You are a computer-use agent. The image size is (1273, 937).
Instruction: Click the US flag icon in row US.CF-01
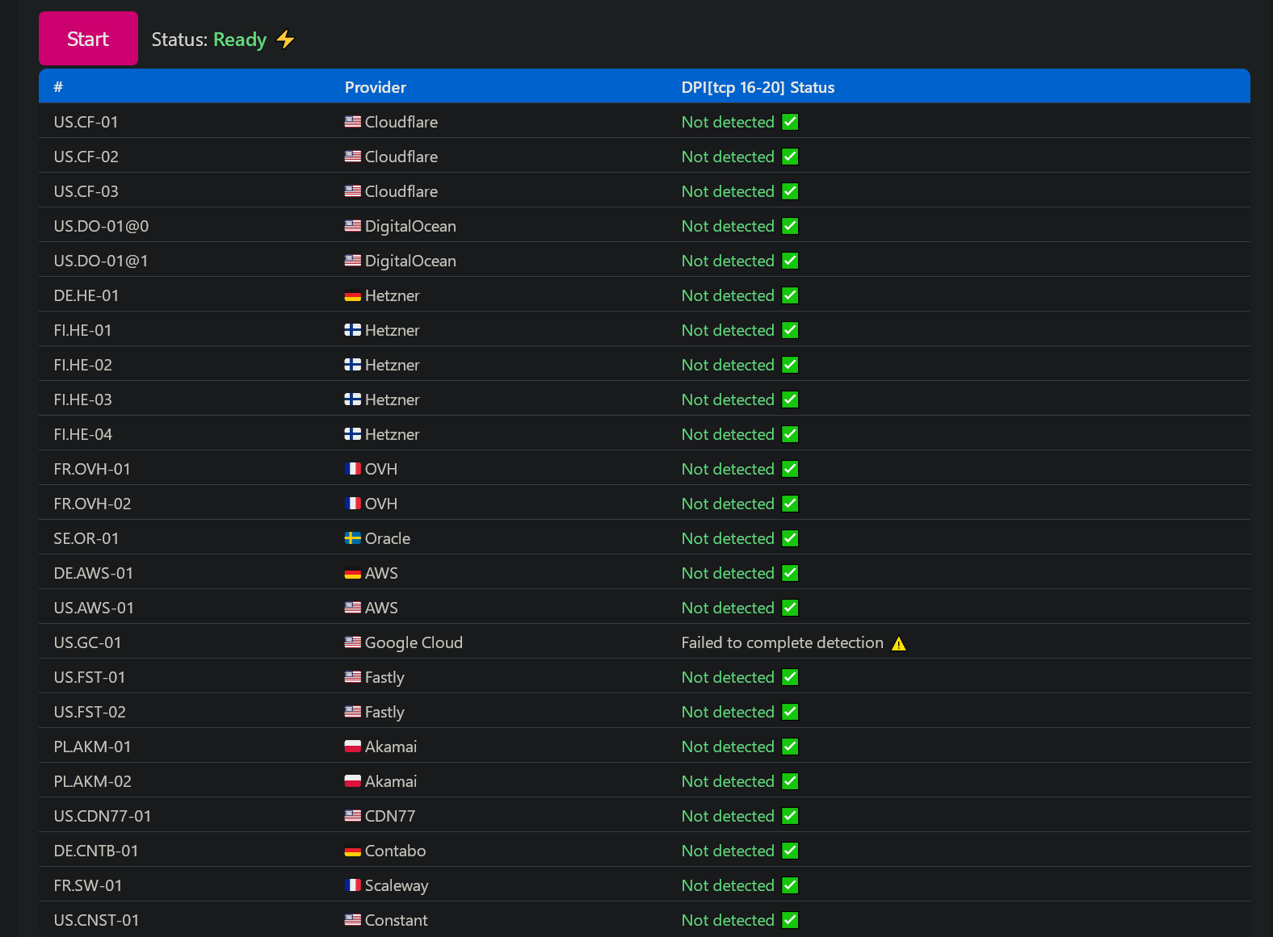click(x=353, y=122)
